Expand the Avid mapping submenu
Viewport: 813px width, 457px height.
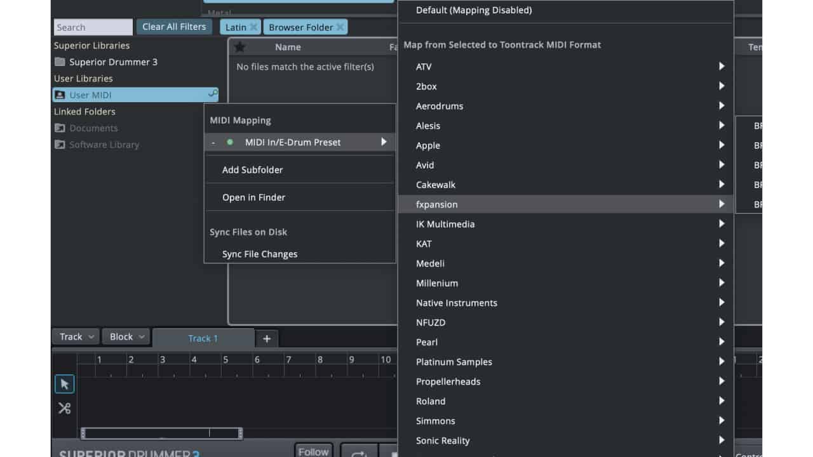[566, 165]
